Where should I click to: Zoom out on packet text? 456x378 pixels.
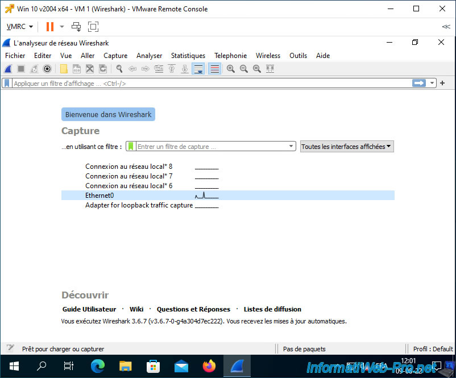[244, 69]
